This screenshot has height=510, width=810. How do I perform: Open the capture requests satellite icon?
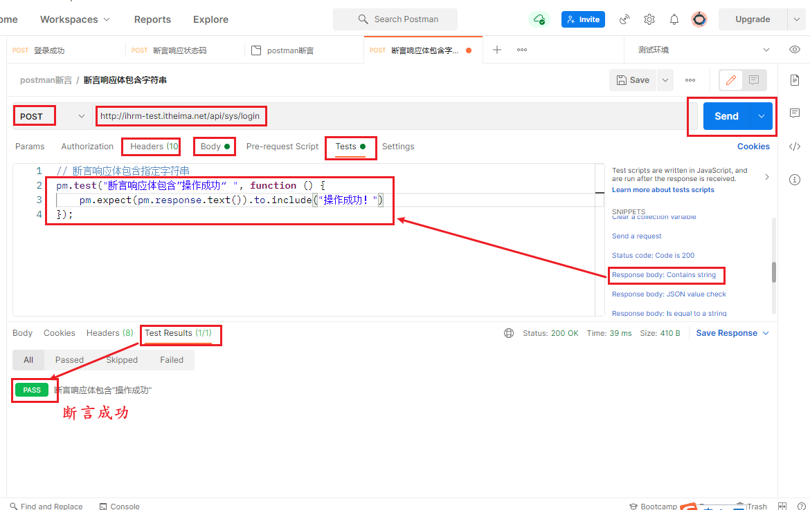624,19
